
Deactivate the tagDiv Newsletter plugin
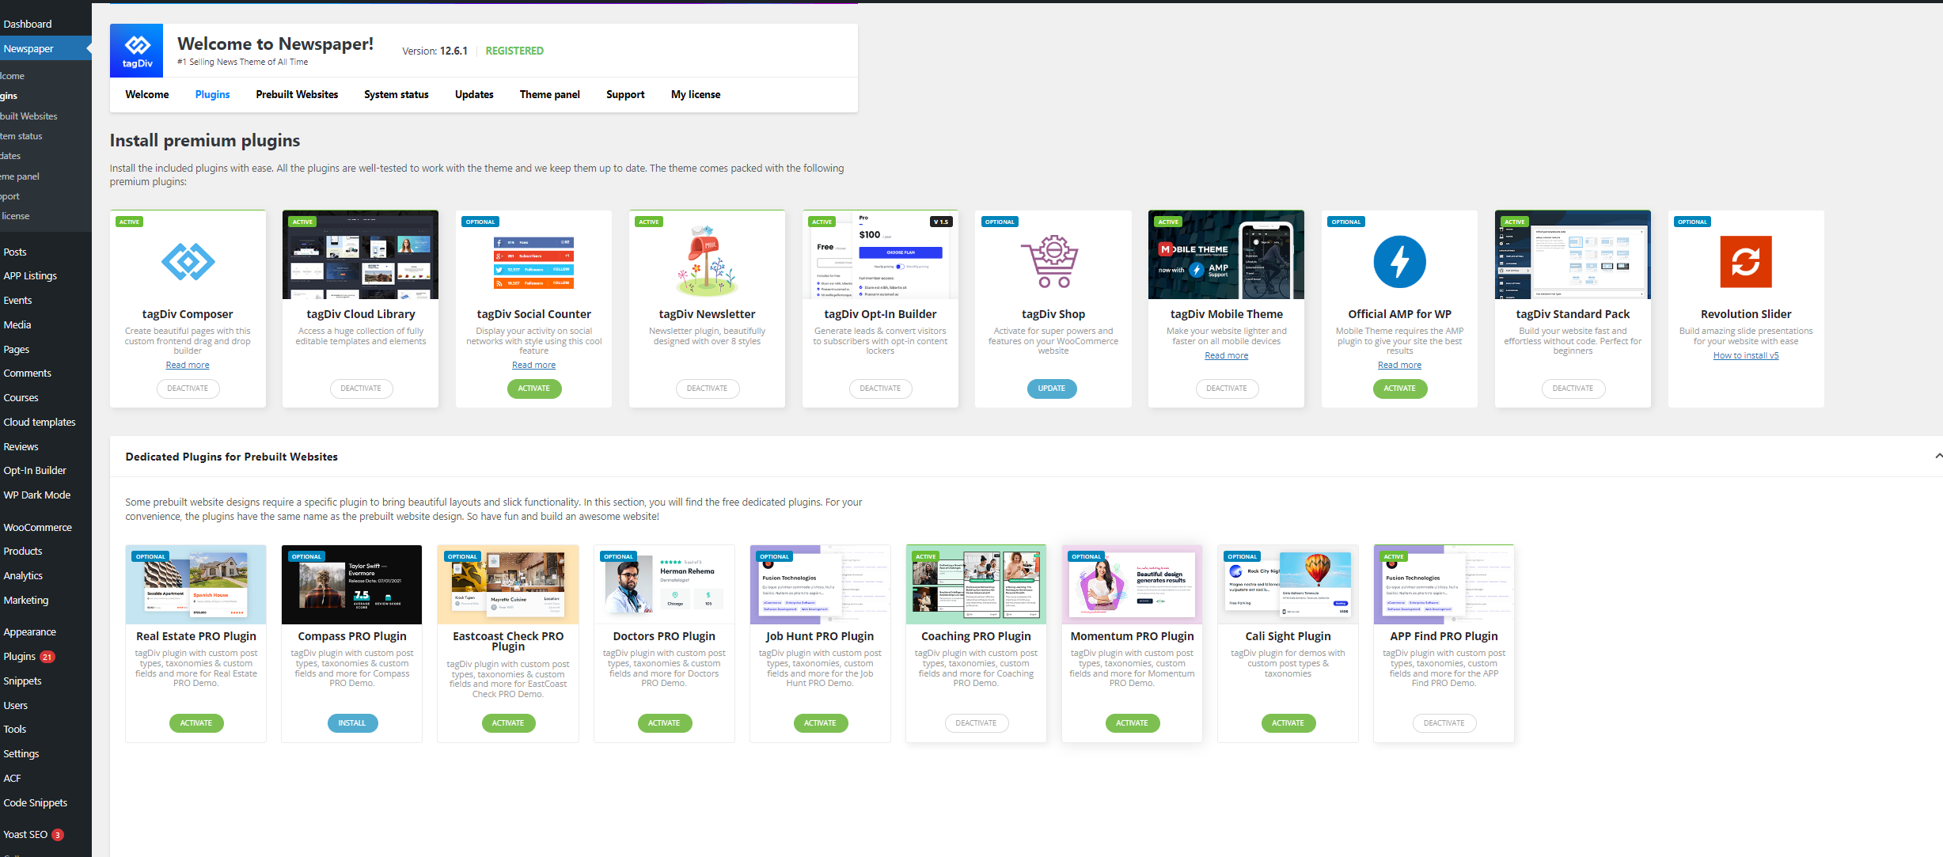pos(707,389)
